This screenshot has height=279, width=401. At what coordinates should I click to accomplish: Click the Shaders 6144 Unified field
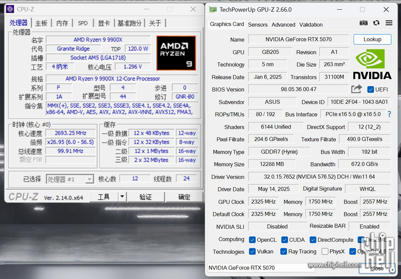pyautogui.click(x=276, y=127)
